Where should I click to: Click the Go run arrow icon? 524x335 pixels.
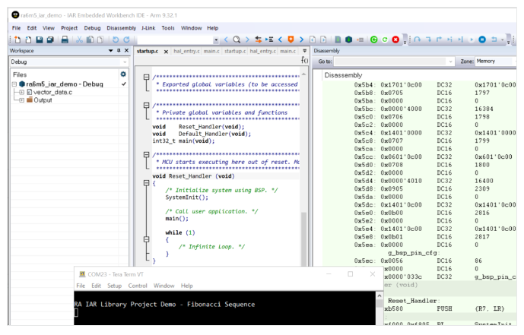click(x=472, y=40)
